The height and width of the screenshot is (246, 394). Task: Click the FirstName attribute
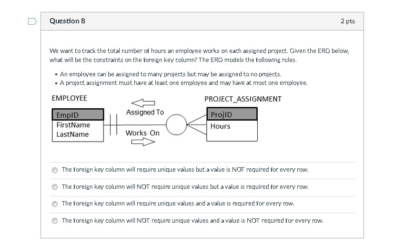point(73,125)
